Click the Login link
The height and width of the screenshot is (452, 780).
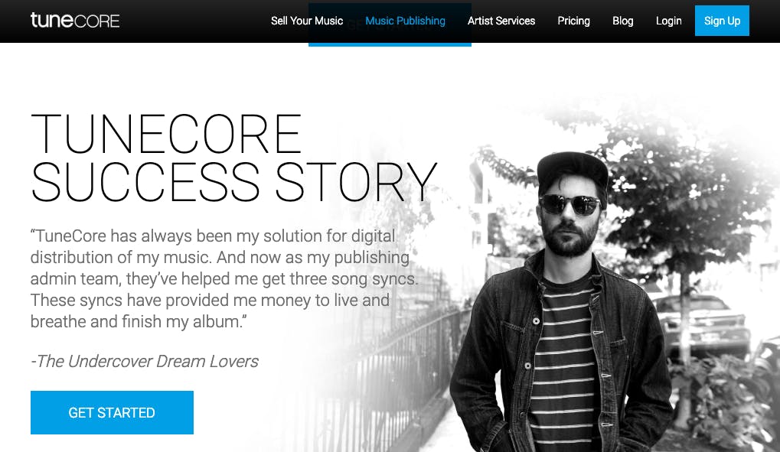[668, 21]
